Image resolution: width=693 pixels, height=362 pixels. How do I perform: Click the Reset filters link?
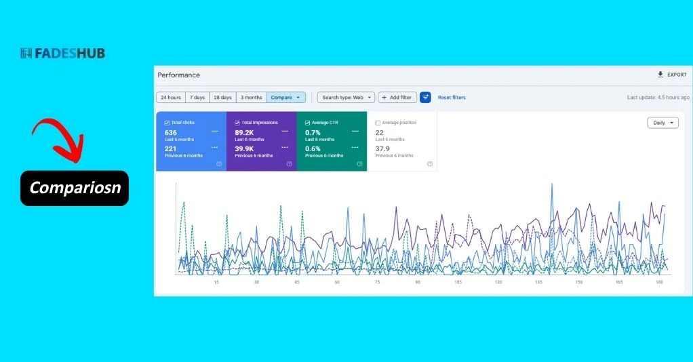pos(452,98)
